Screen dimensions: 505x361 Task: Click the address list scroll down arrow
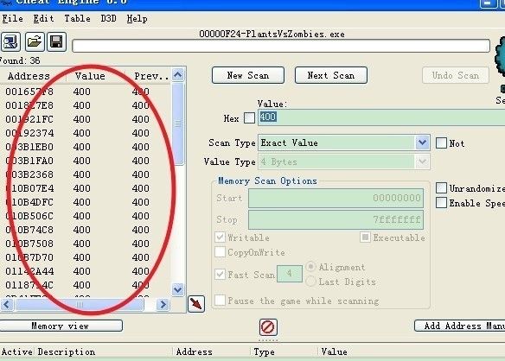(178, 289)
